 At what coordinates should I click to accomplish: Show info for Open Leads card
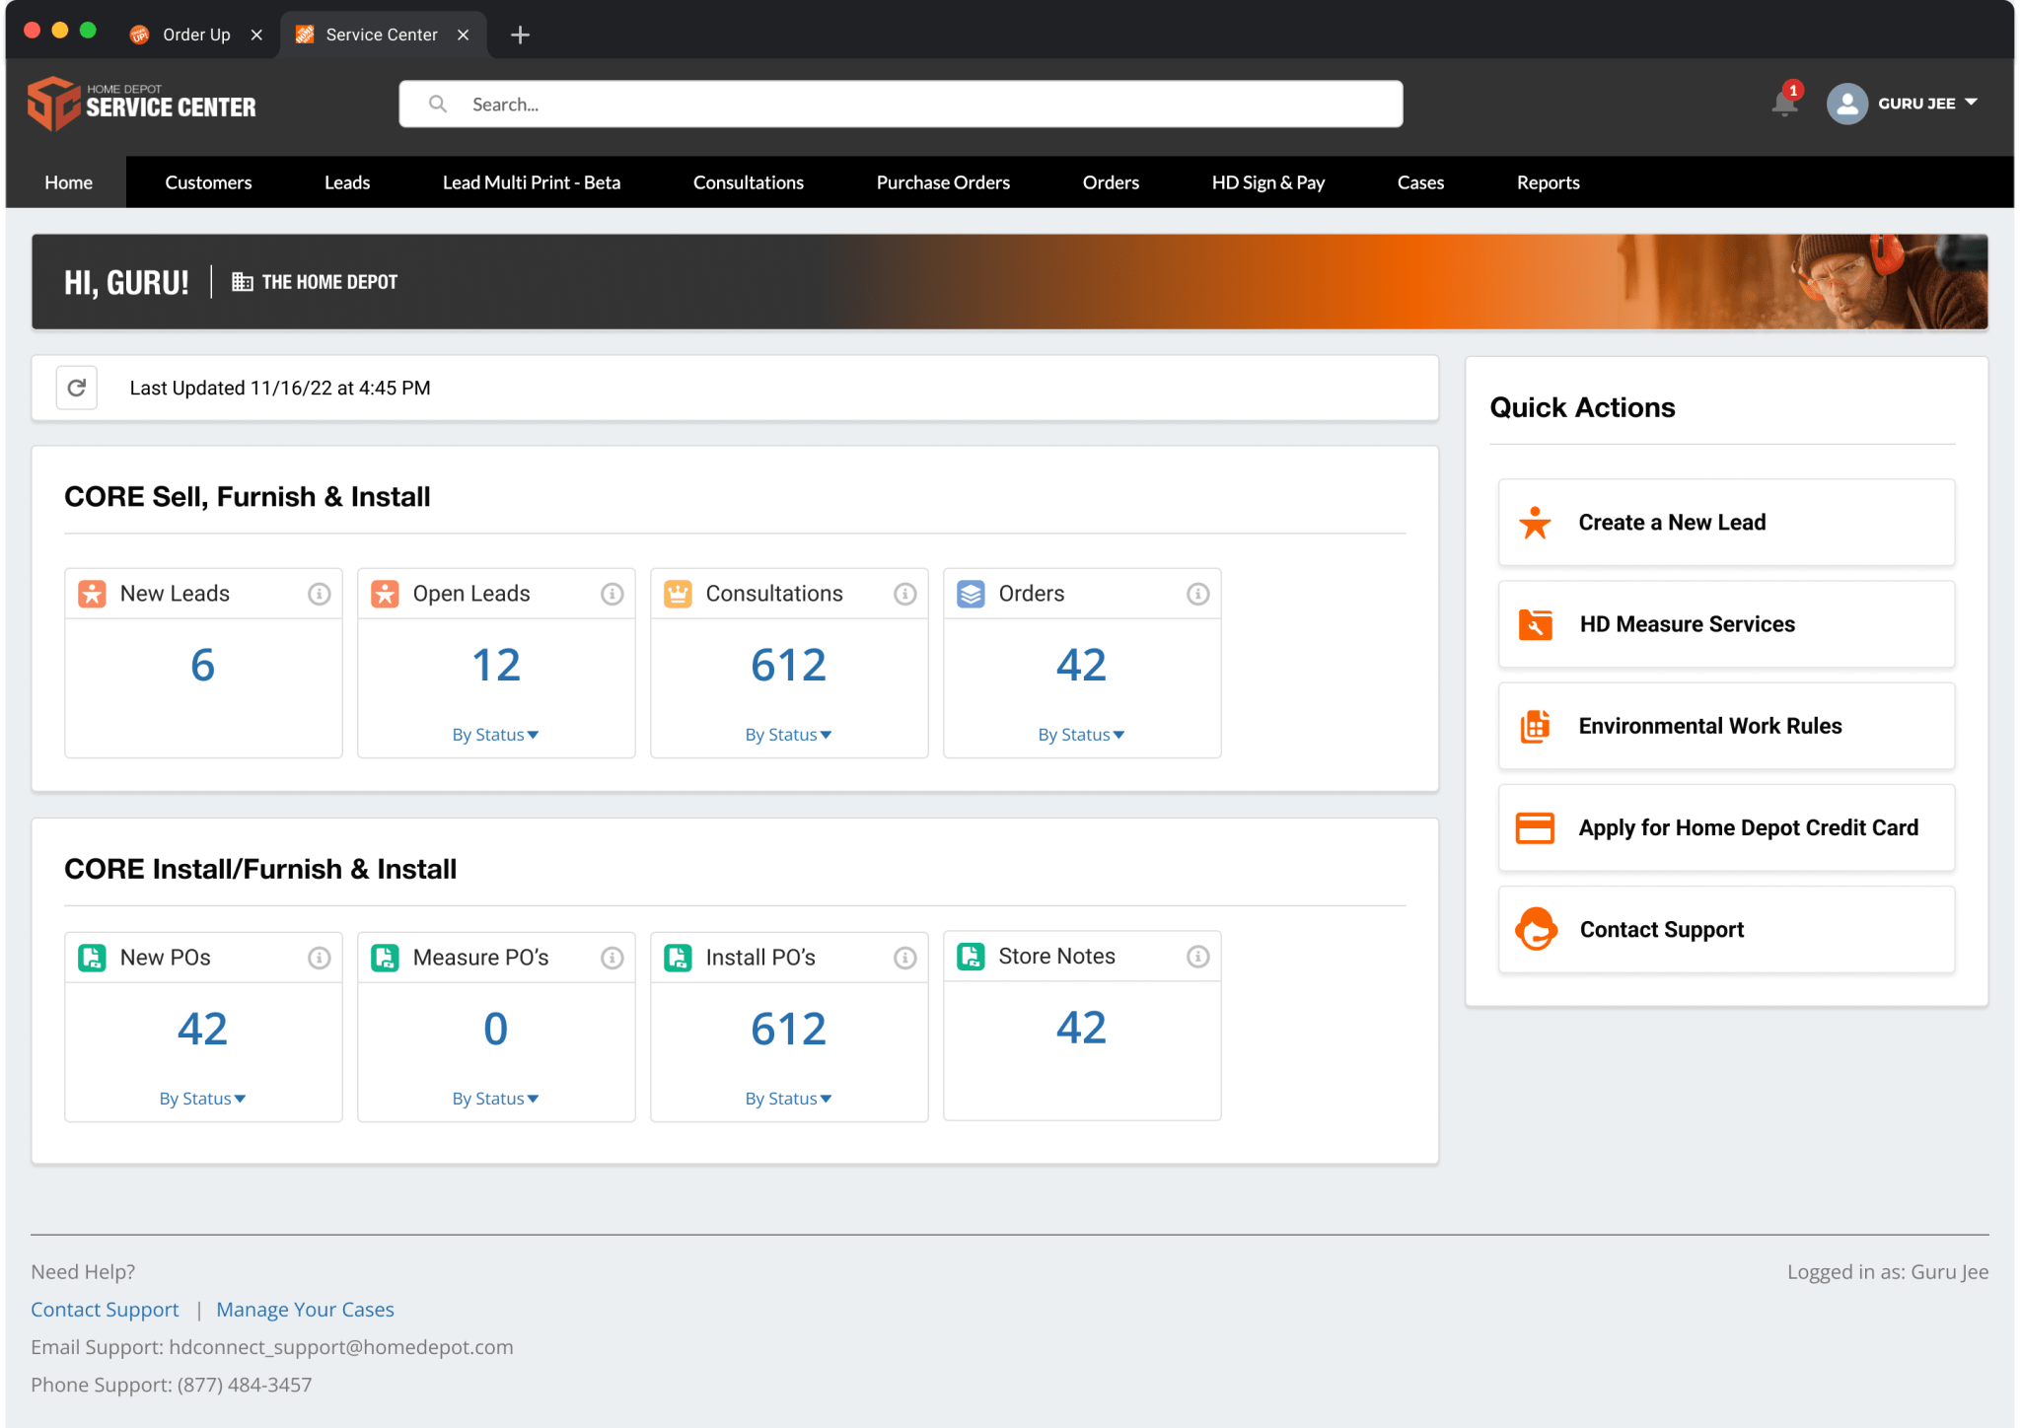click(612, 594)
